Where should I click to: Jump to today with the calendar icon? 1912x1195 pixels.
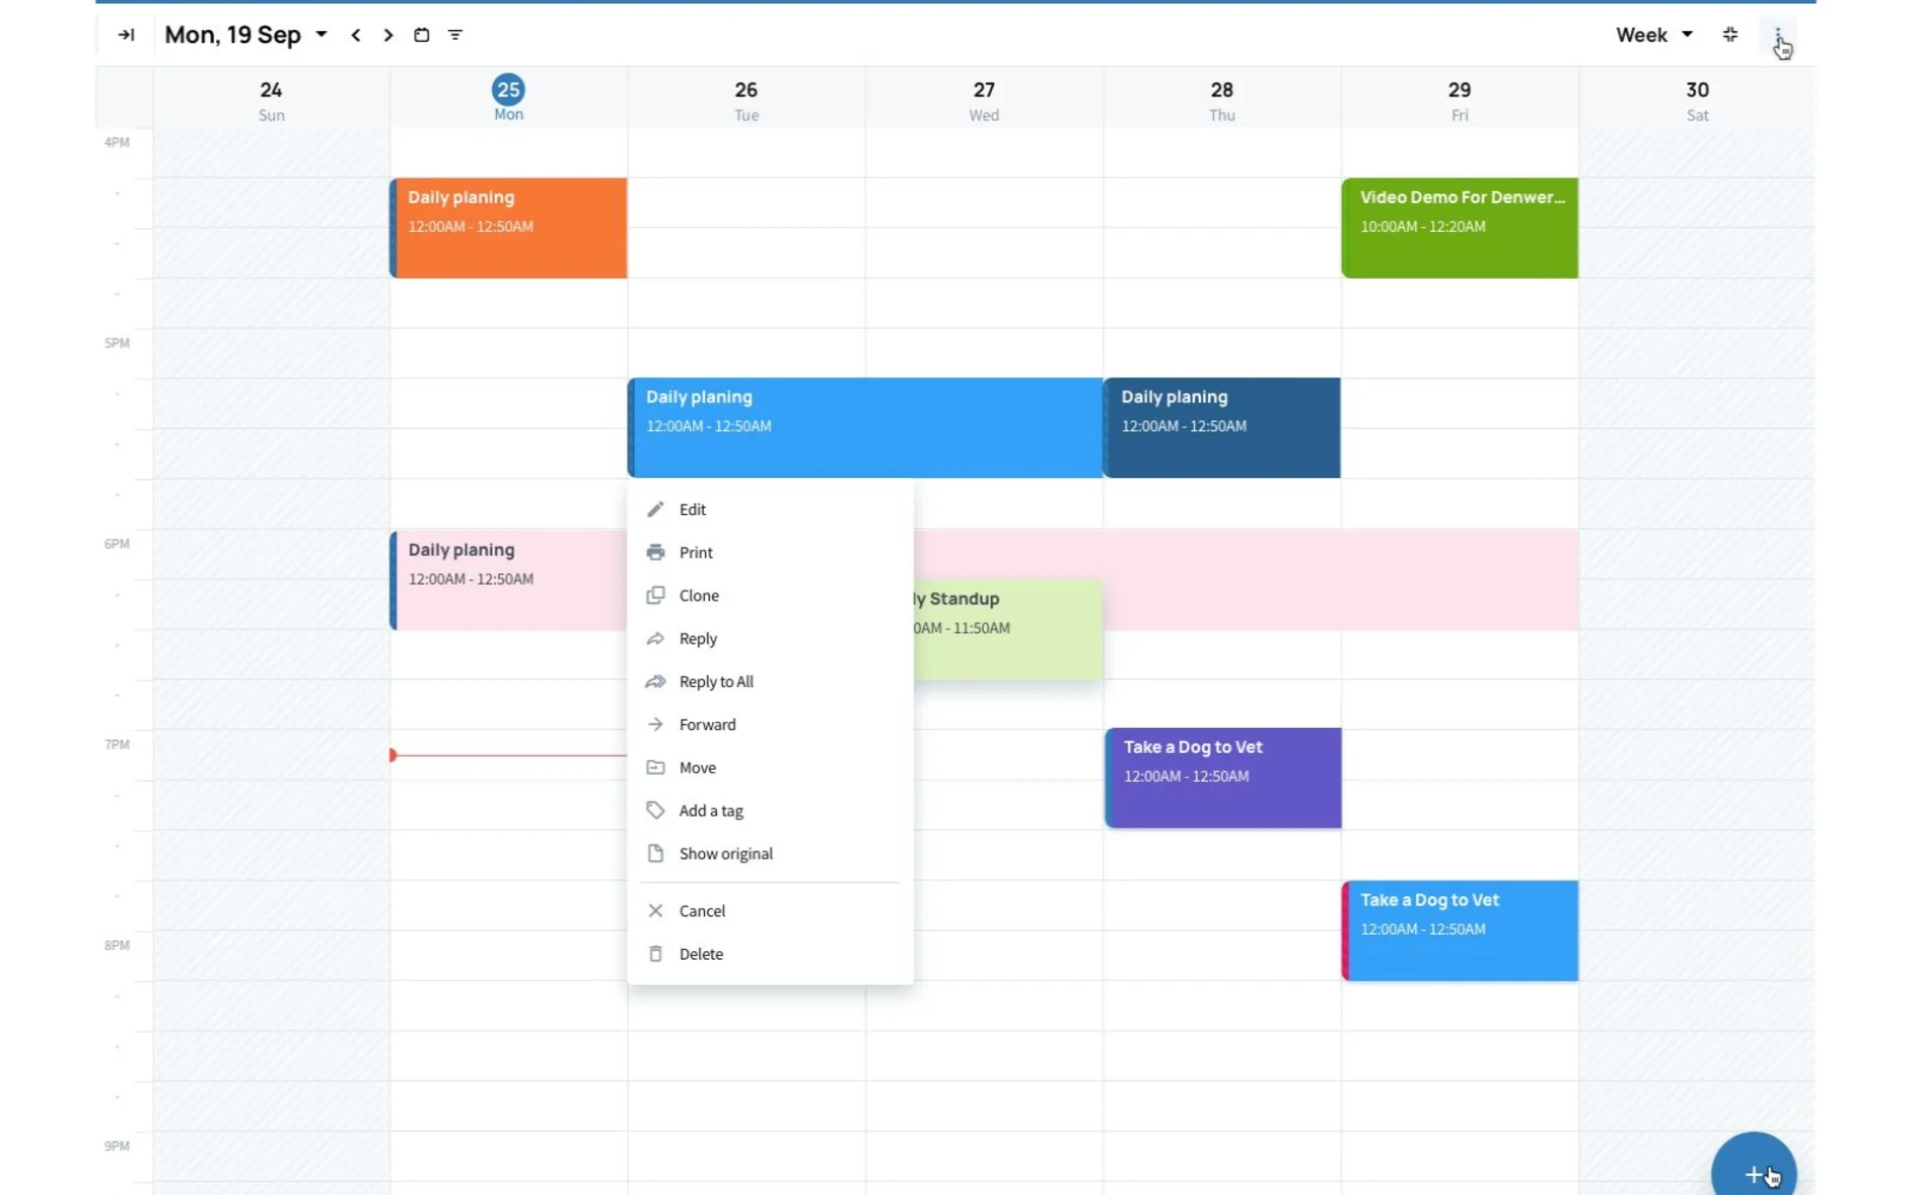(x=422, y=35)
